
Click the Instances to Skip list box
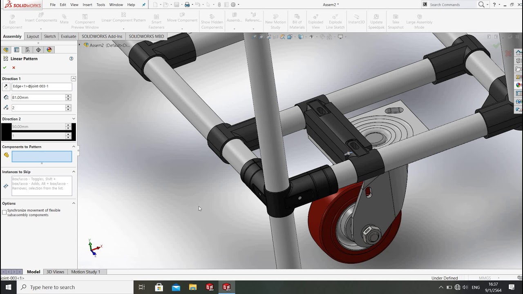point(42,186)
